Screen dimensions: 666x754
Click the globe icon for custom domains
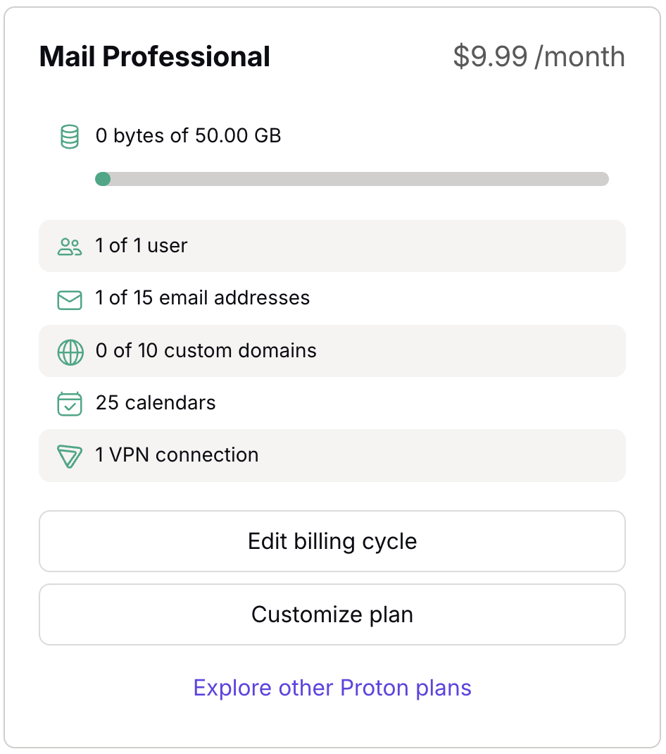pos(68,350)
